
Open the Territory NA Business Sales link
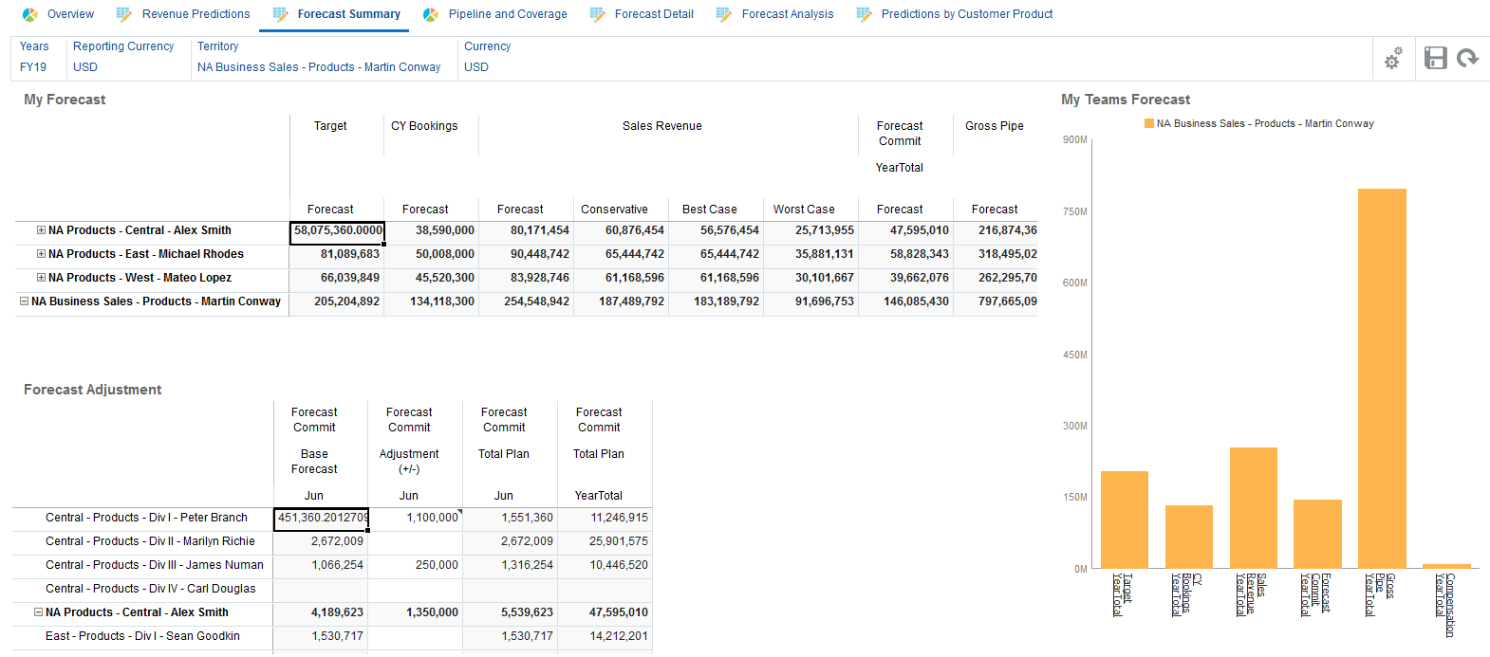coord(319,67)
